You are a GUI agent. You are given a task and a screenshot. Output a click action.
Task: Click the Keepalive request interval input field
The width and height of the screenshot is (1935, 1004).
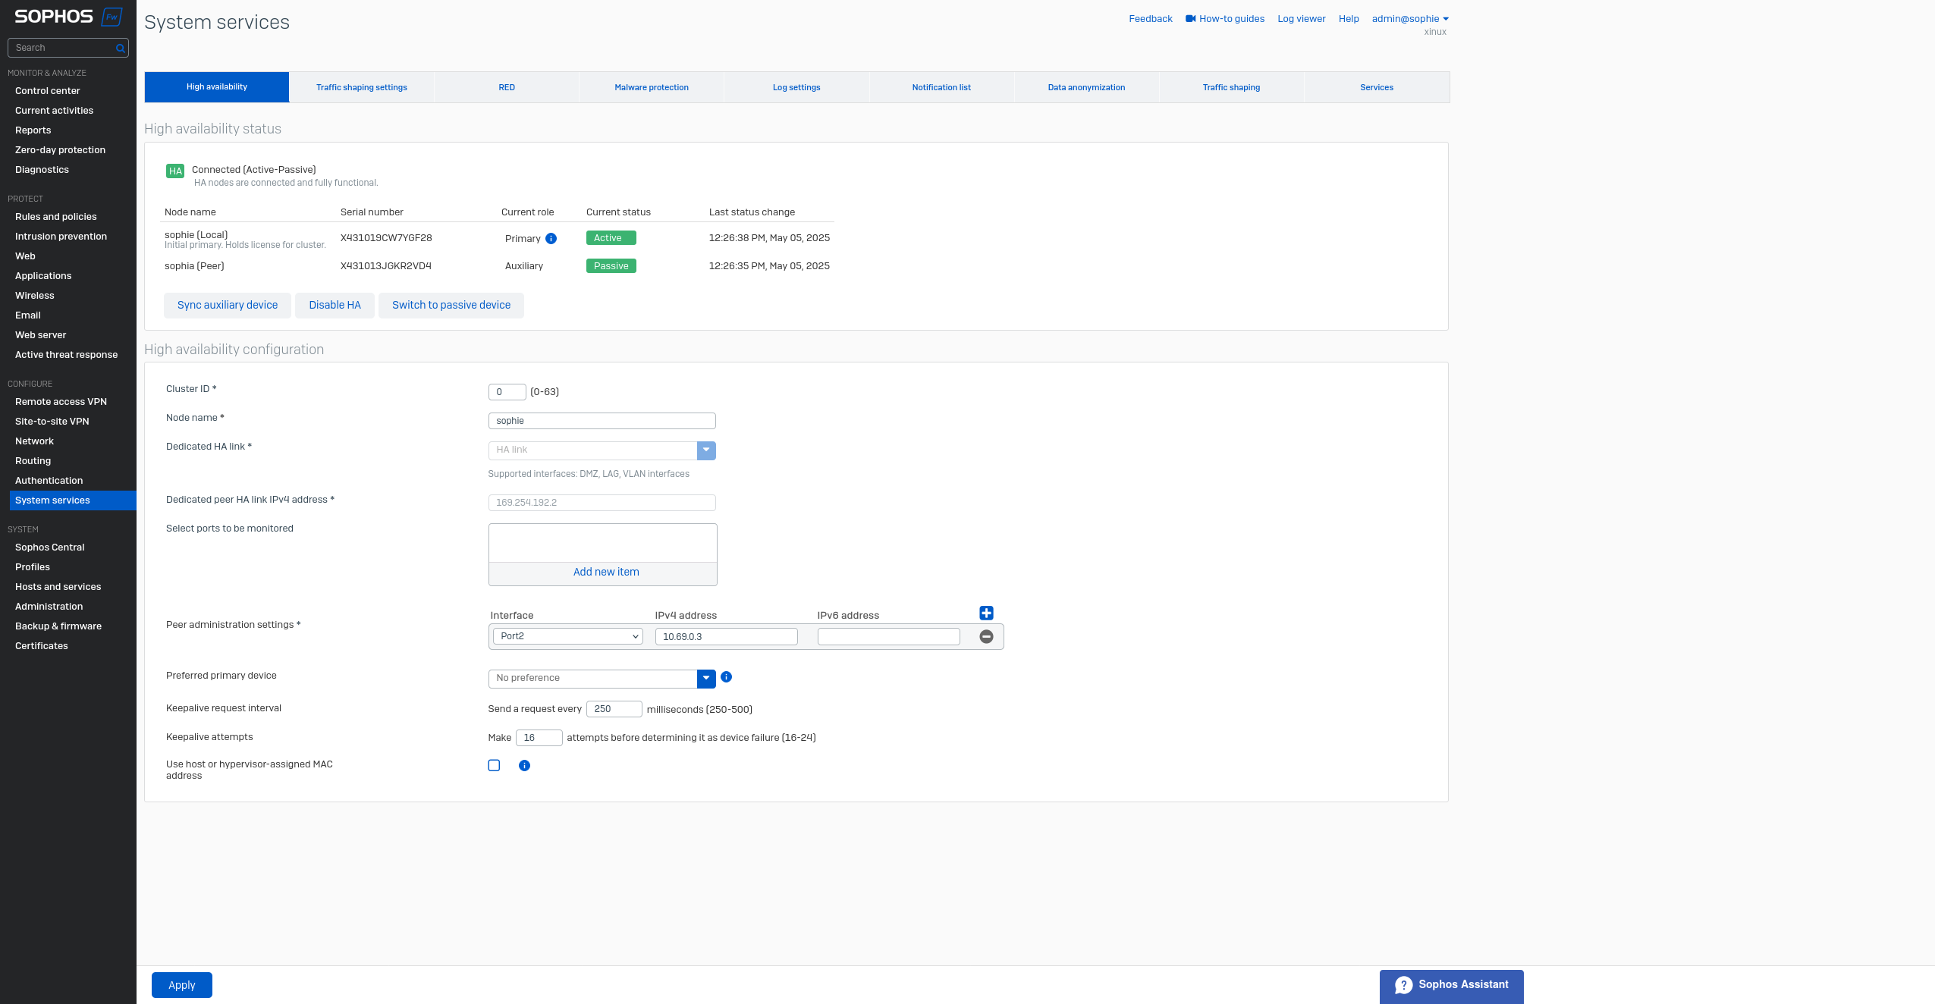point(614,708)
